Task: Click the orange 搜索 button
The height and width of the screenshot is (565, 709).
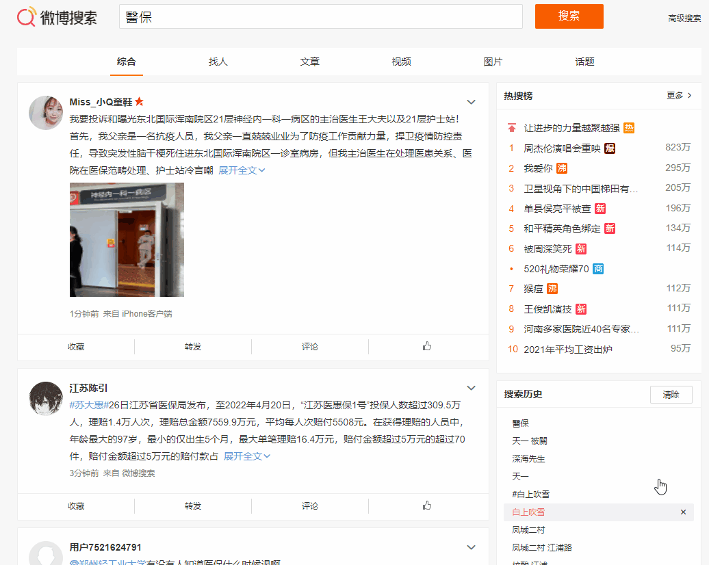Action: click(569, 16)
